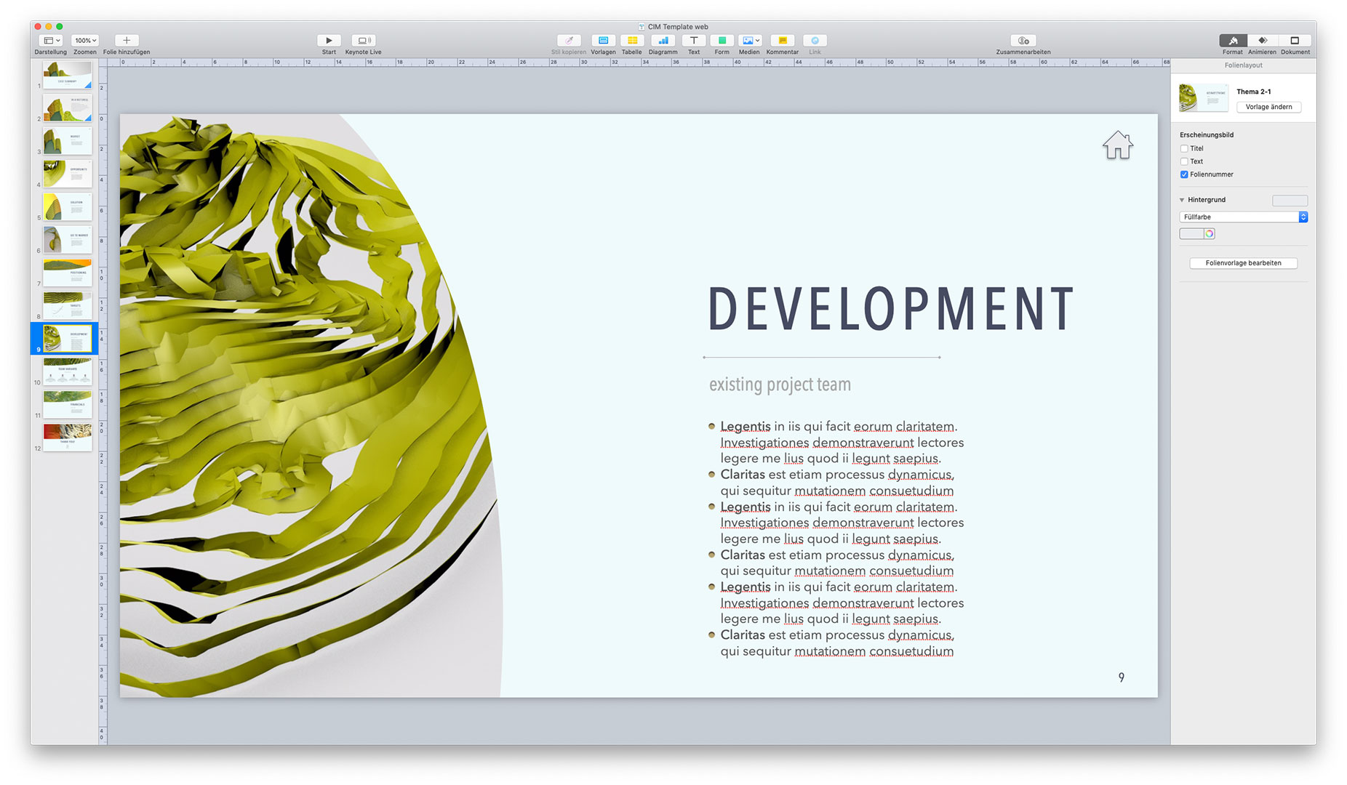Collapse the Hintergrund section triangle
This screenshot has width=1347, height=785.
1182,200
